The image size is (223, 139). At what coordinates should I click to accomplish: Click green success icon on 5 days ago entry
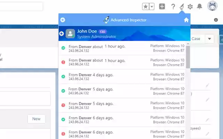63,91
